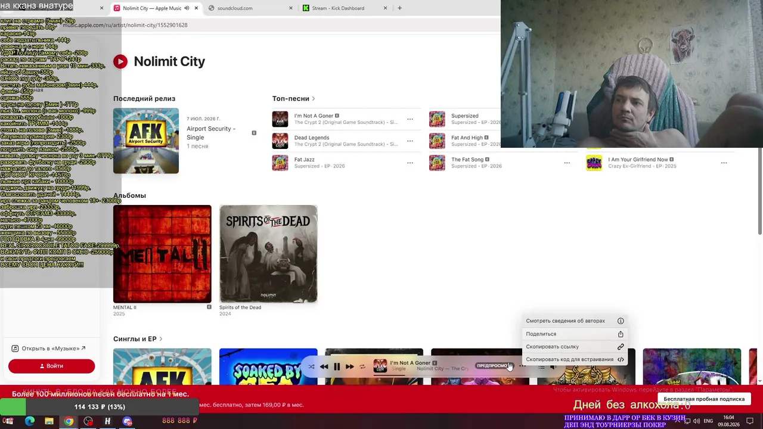Mute the Apple Music tab audio icon
Image resolution: width=763 pixels, height=429 pixels.
point(187,8)
